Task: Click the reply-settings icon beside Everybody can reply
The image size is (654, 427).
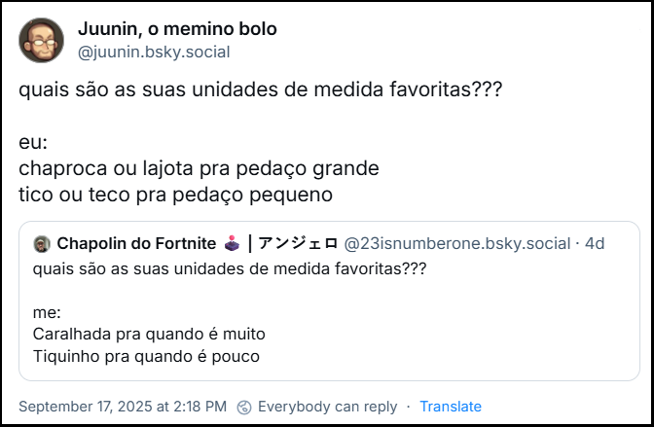Action: click(x=245, y=407)
